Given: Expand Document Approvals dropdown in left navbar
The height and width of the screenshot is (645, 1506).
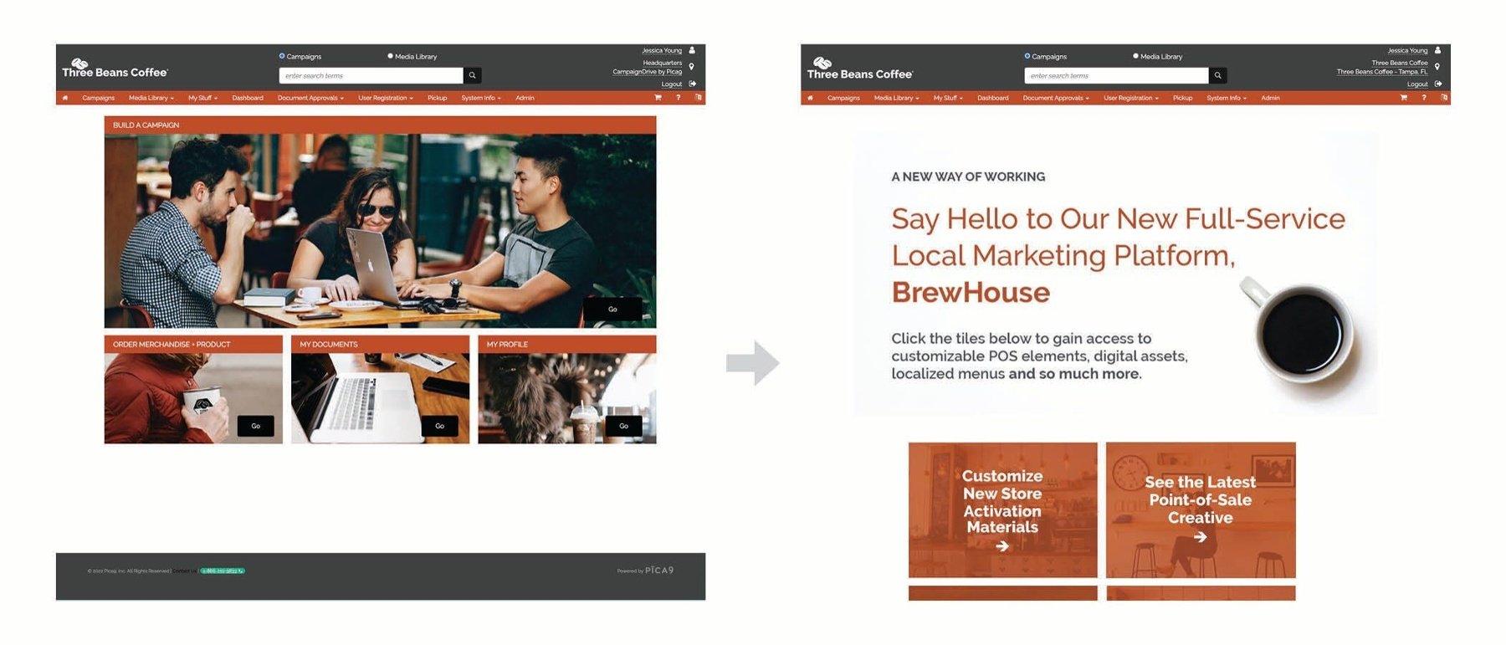Looking at the screenshot, I should click(310, 98).
